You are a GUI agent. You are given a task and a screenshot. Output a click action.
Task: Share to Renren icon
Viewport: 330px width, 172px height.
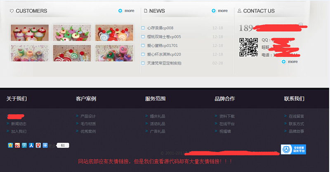tap(31, 145)
